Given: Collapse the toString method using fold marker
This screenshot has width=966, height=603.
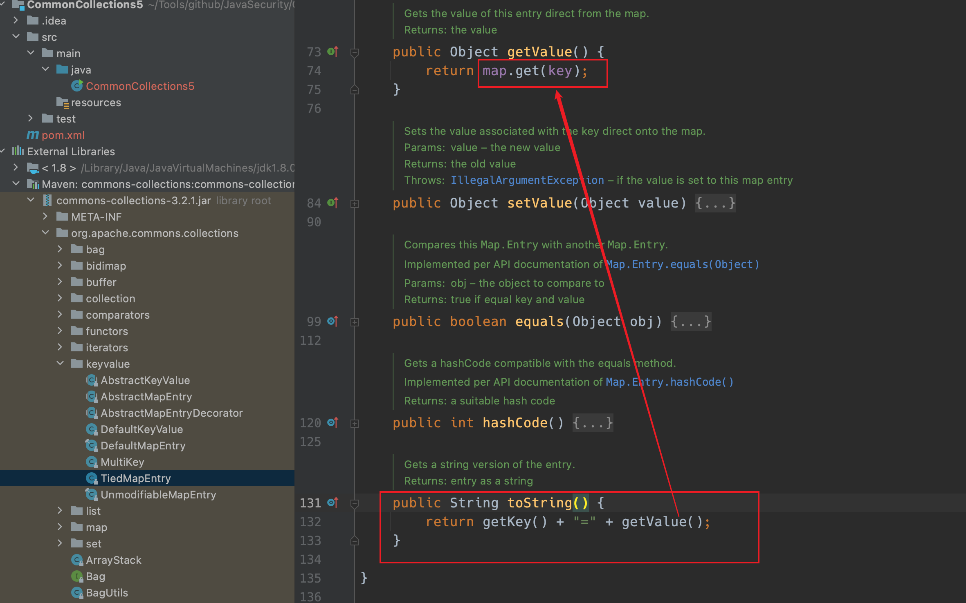Looking at the screenshot, I should pos(355,503).
